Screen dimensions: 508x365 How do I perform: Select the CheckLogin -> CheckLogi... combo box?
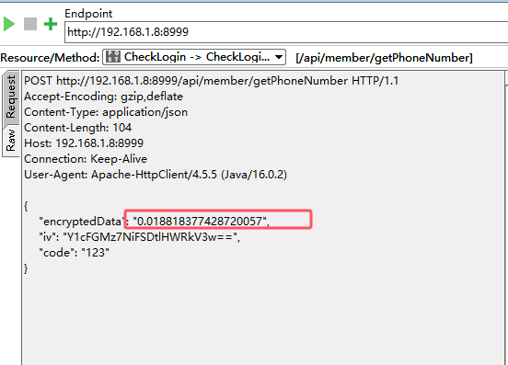(194, 57)
